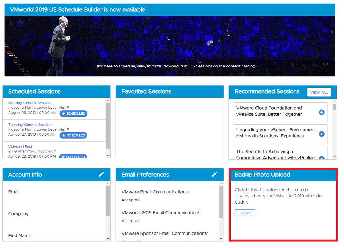Image resolution: width=344 pixels, height=248 pixels.
Task: Click VMware Sponsor Email Communications label
Action: point(165,233)
